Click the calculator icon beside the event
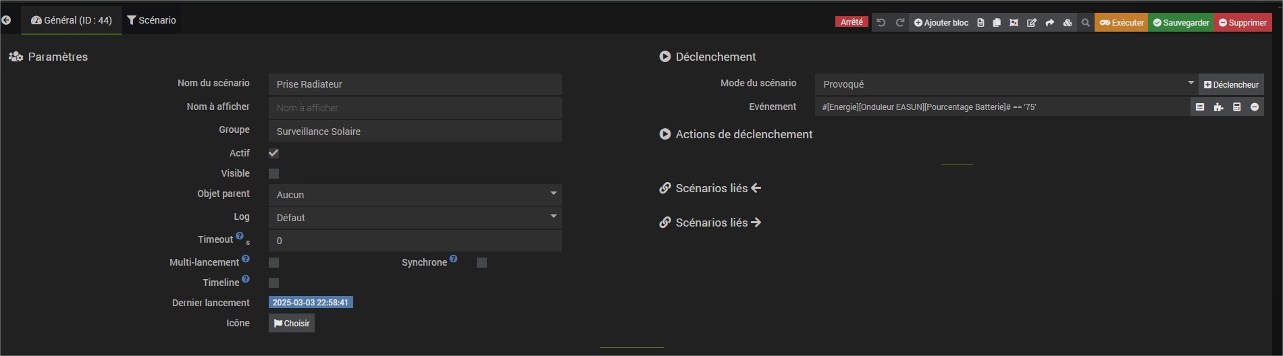This screenshot has width=1283, height=356. [x=1236, y=107]
